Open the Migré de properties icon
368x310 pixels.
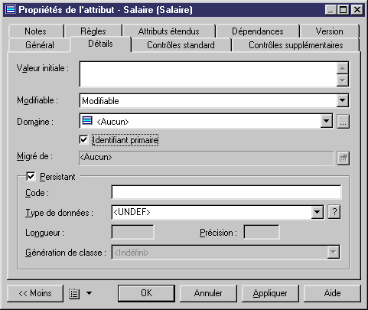click(x=343, y=158)
